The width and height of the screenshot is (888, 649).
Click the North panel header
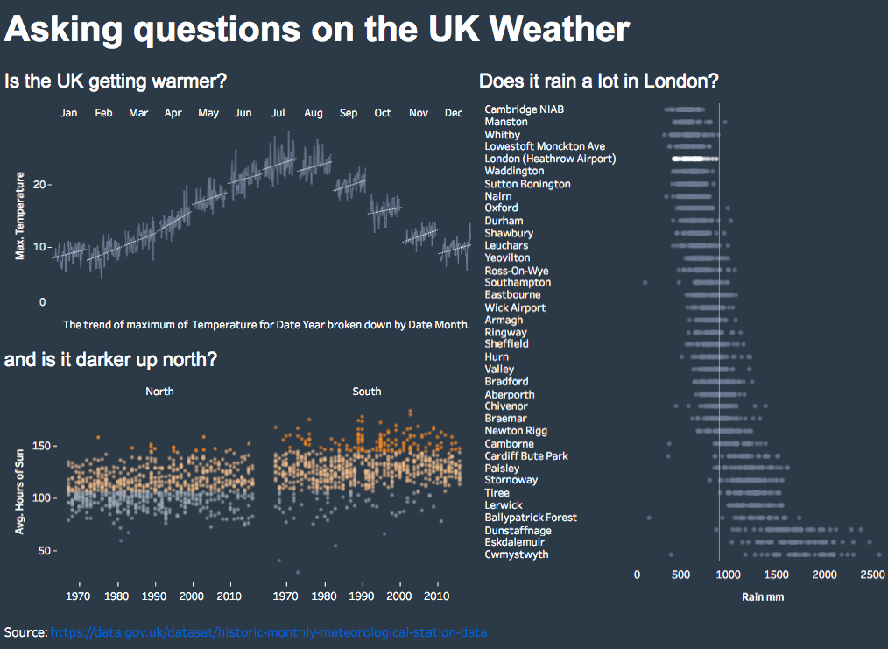(159, 392)
